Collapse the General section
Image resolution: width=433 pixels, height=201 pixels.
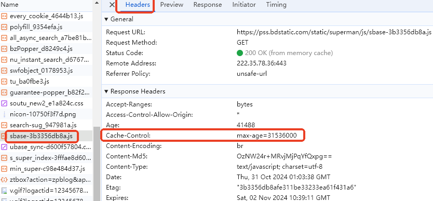pos(106,19)
